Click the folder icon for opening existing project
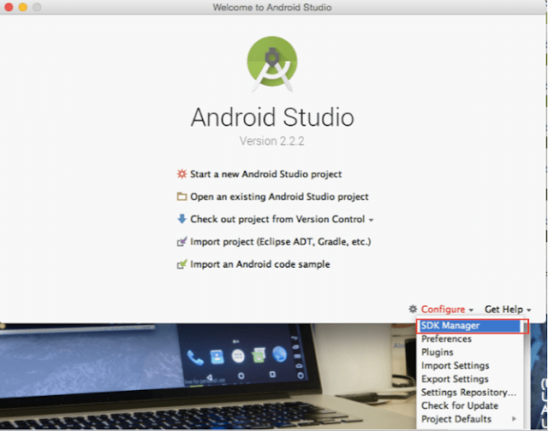The image size is (548, 431). coord(182,197)
